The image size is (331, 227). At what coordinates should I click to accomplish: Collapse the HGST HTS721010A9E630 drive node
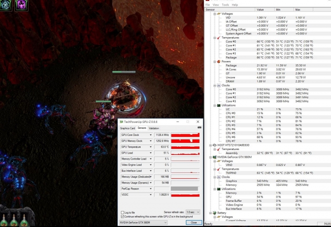(211, 145)
